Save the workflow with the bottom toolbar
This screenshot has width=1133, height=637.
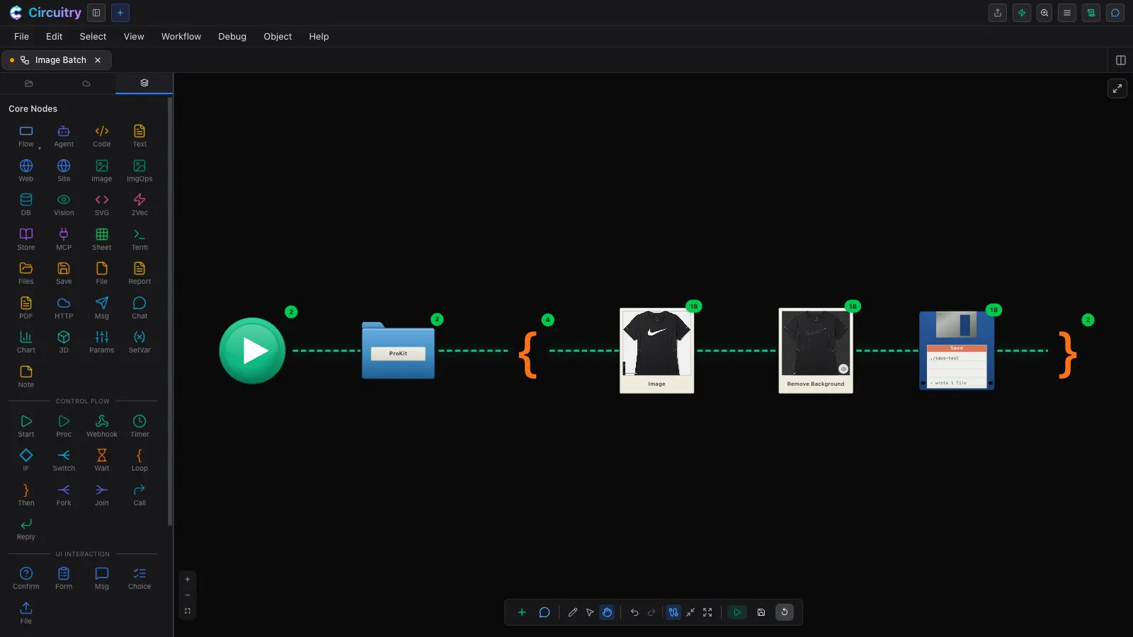[x=761, y=612]
